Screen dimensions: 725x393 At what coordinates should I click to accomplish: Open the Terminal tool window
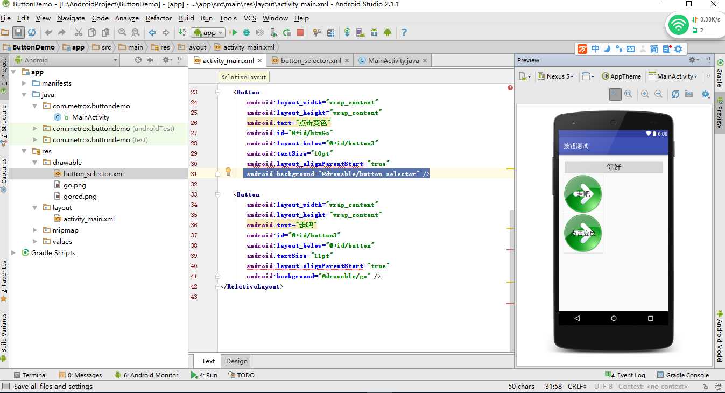pyautogui.click(x=30, y=375)
